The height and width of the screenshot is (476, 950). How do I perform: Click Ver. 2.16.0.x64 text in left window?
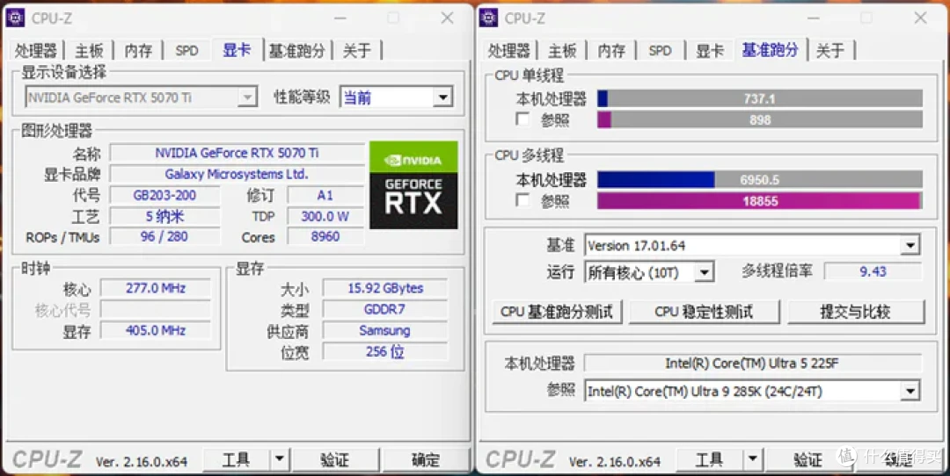click(141, 462)
